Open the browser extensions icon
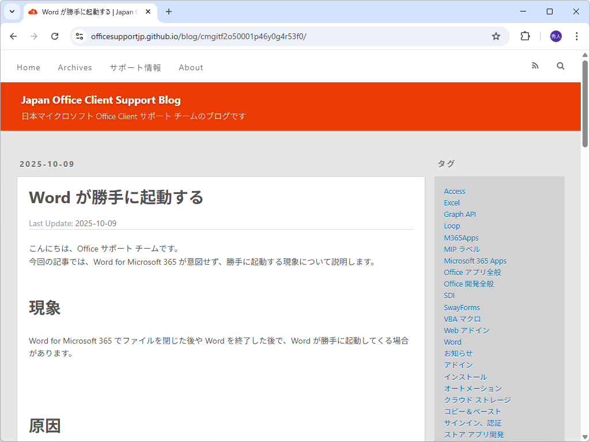This screenshot has height=442, width=590. pos(524,36)
